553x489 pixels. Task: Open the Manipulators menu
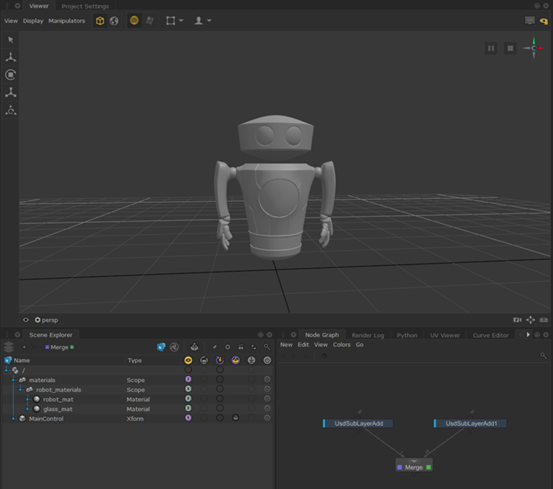(66, 21)
